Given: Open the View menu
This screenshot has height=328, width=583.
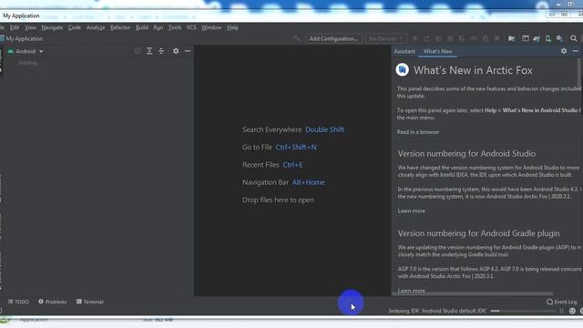Looking at the screenshot, I should point(30,27).
